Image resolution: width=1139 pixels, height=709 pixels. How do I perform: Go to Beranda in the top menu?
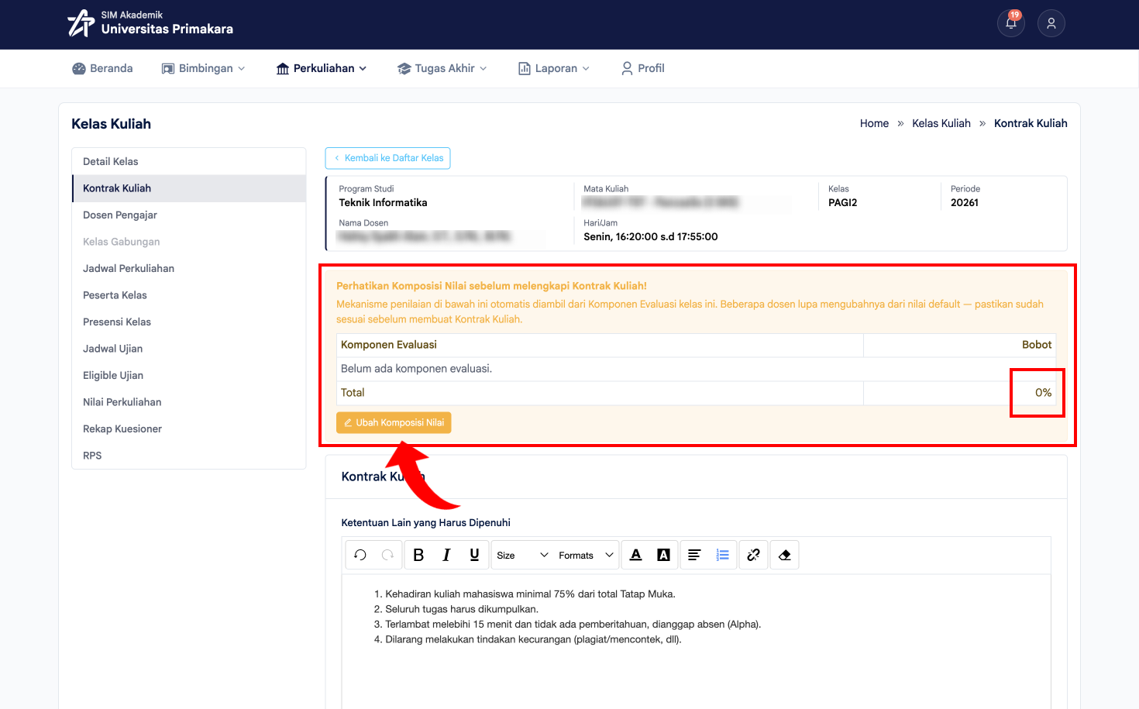102,68
